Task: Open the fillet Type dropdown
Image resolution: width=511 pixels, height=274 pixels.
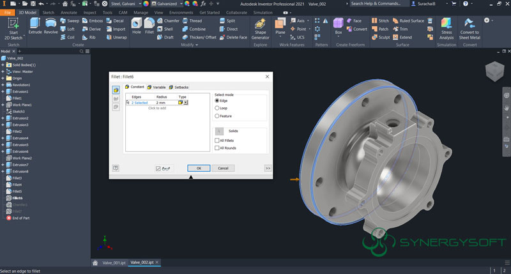Action: (x=186, y=102)
